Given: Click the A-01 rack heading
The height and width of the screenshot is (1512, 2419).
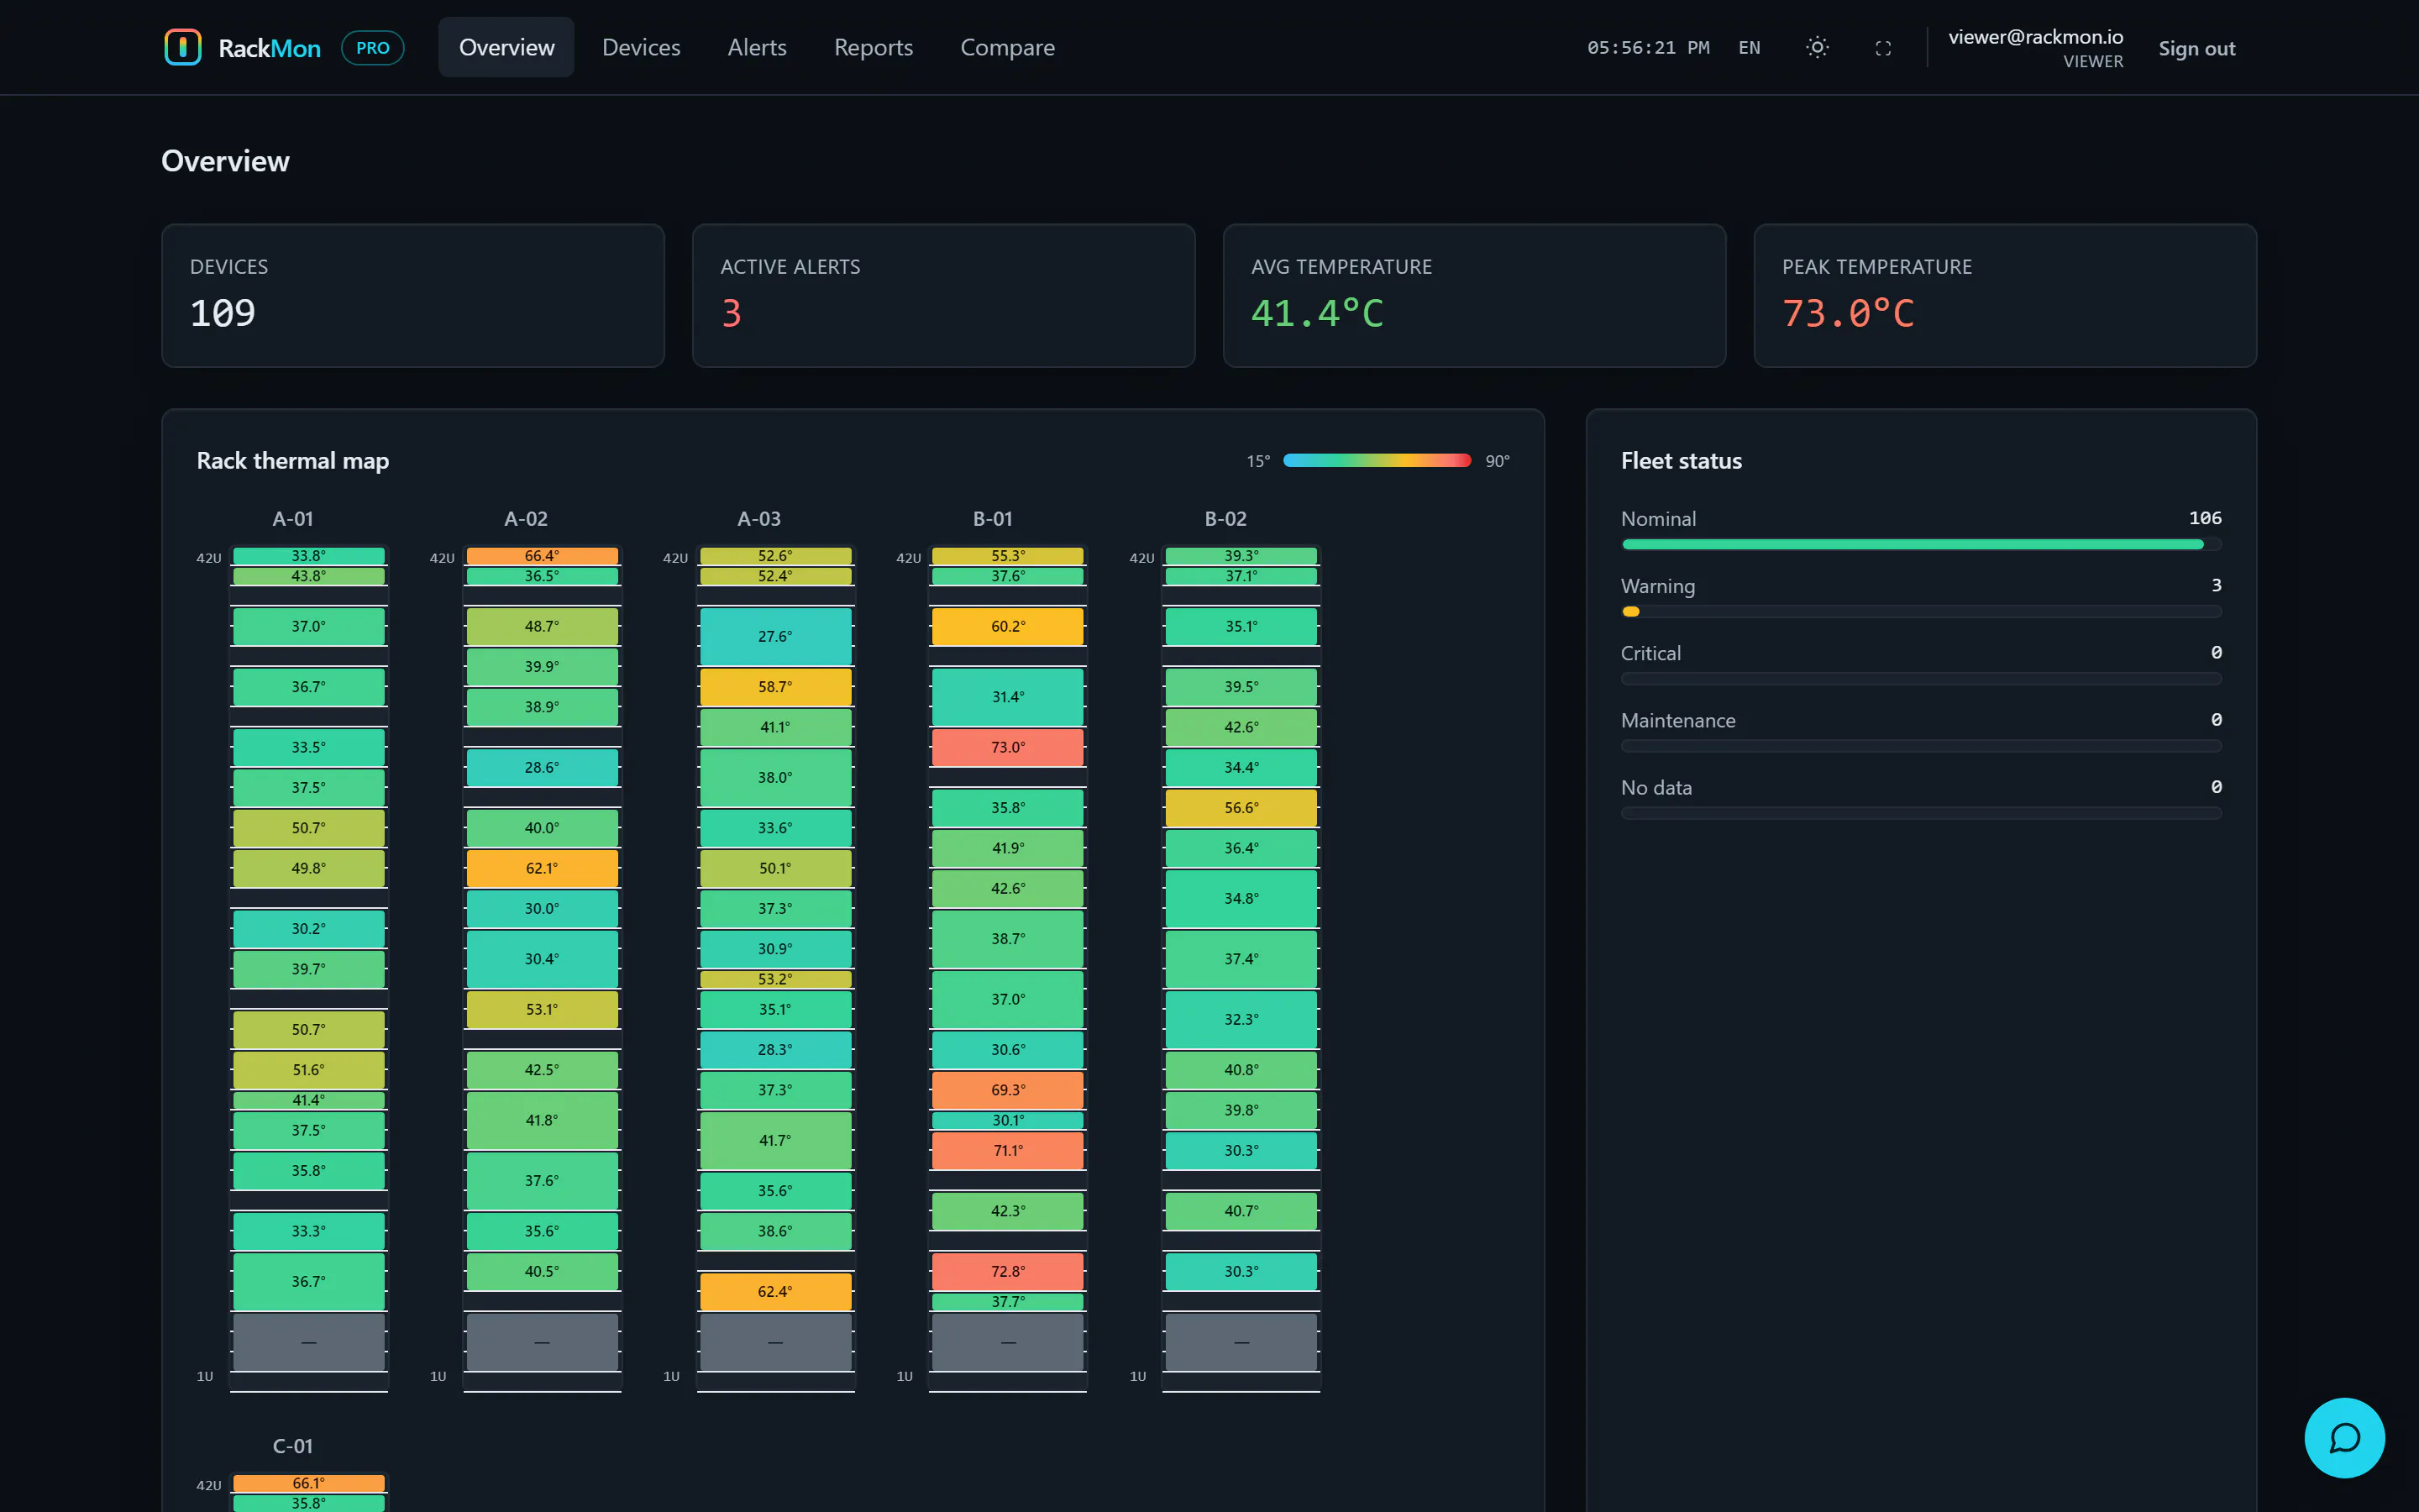Looking at the screenshot, I should point(293,519).
